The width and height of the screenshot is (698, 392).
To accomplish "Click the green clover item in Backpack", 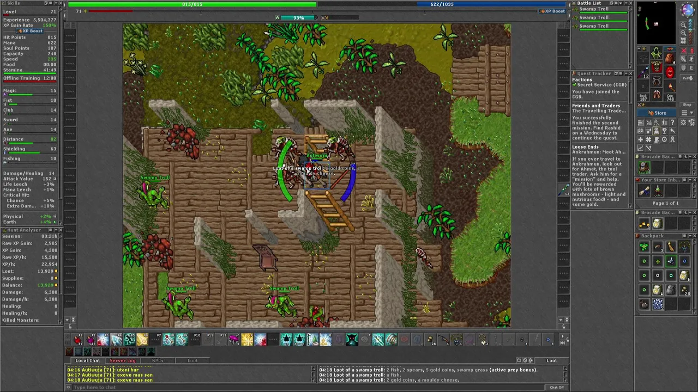I will pos(644,247).
